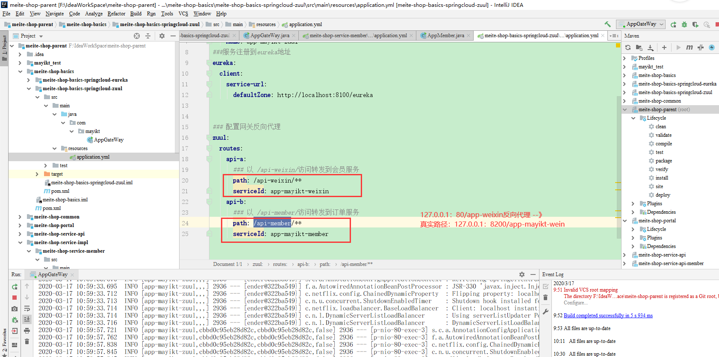Open pom.xml under springcloud-zuul module
719x357 pixels.
coord(60,191)
